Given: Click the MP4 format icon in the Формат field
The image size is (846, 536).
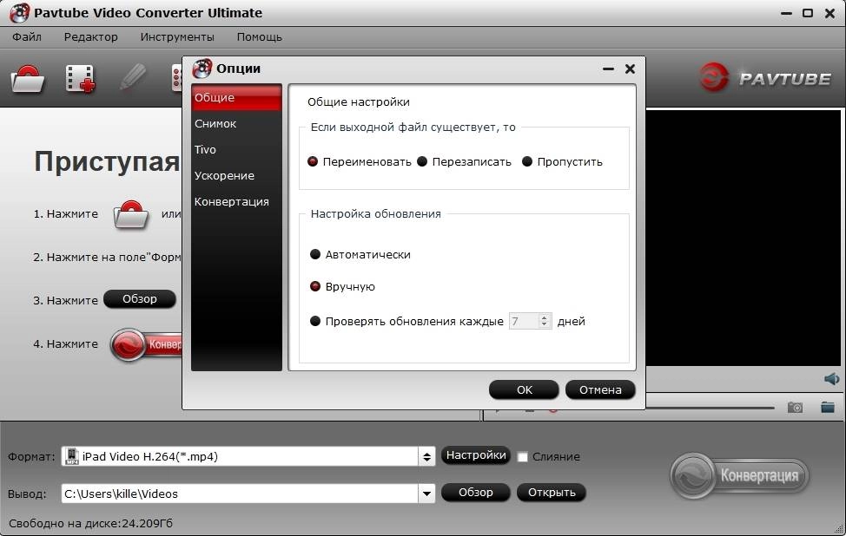Looking at the screenshot, I should pyautogui.click(x=71, y=456).
